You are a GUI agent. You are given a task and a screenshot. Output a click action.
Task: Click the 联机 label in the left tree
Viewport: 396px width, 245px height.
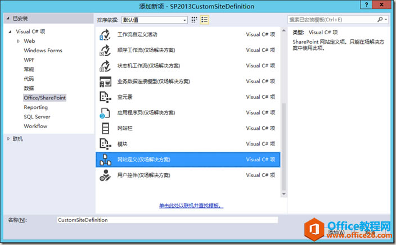17,139
